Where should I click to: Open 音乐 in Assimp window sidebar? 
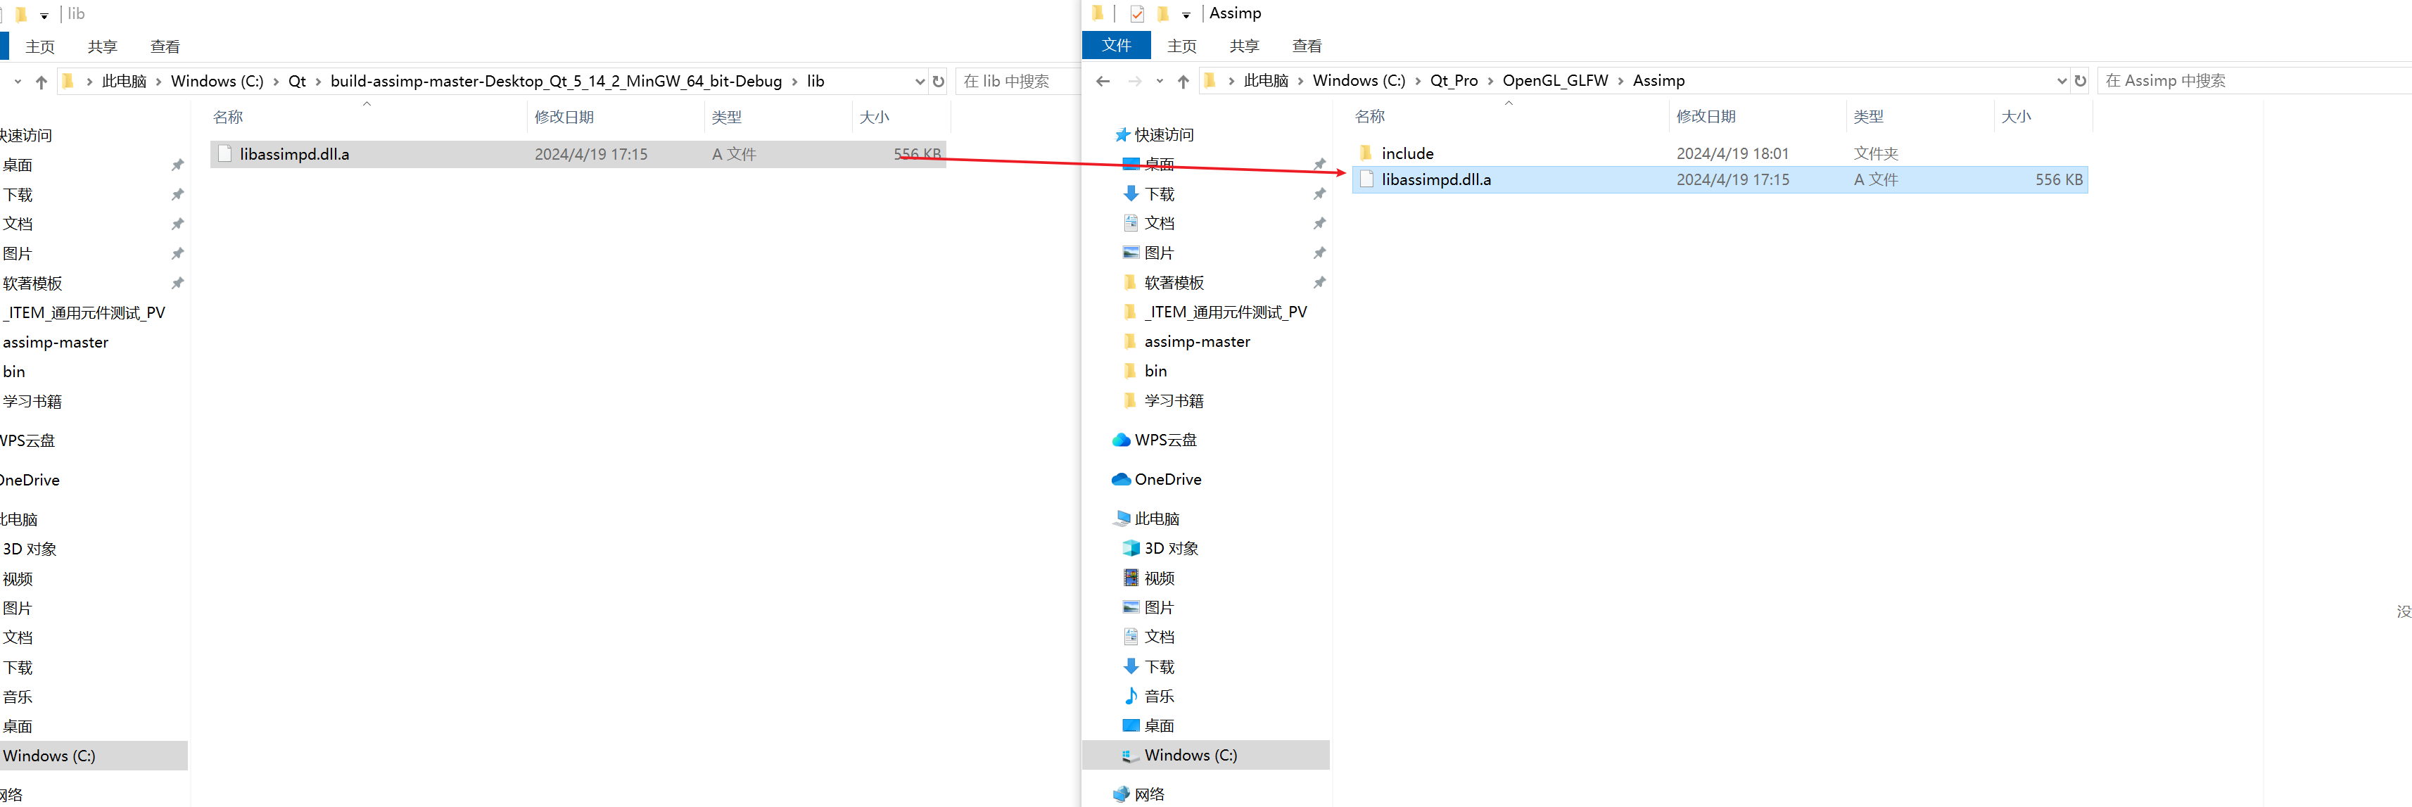1159,697
